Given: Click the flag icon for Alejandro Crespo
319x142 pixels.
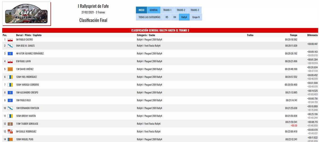Looking at the screenshot, I should coord(10,93).
